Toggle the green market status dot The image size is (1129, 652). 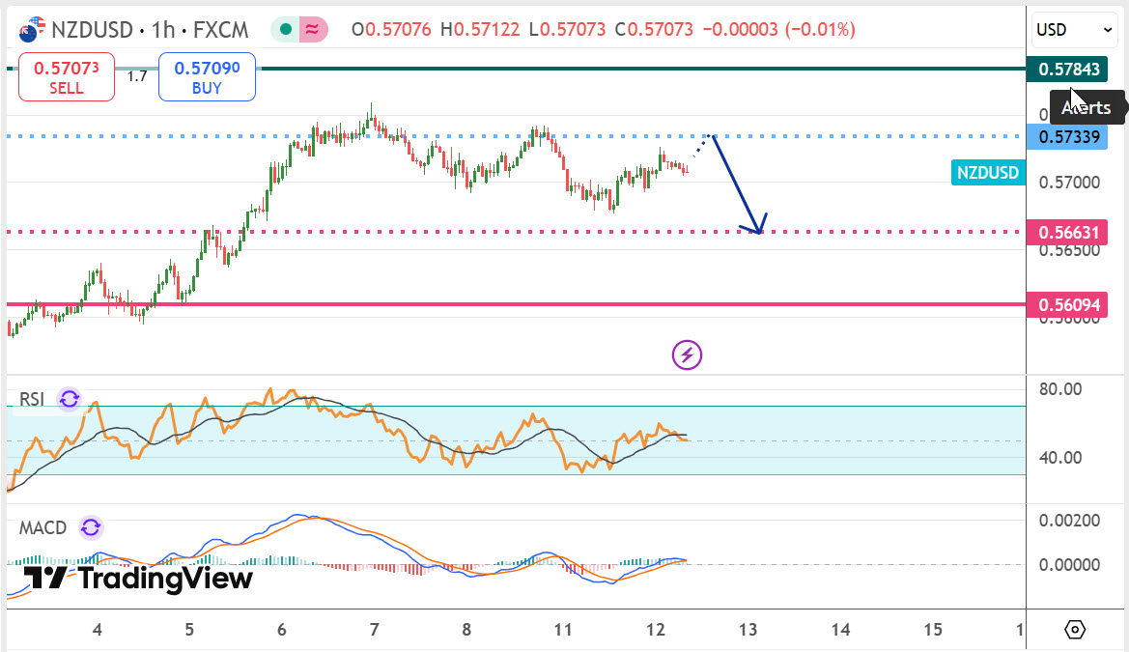pyautogui.click(x=286, y=30)
